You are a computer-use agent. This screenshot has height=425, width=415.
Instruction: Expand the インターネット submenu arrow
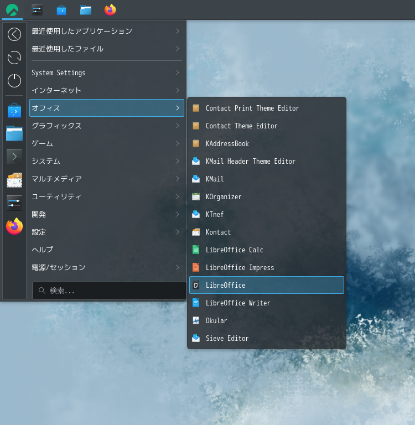178,90
